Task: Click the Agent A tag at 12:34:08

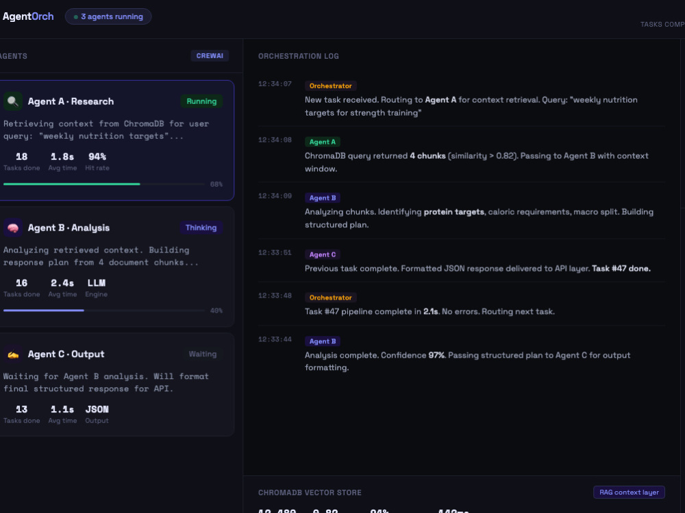Action: pyautogui.click(x=323, y=142)
